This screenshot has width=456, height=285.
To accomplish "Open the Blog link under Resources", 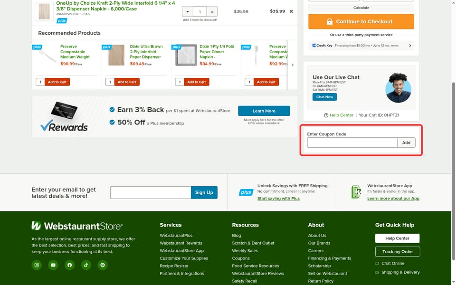I will 237,236.
